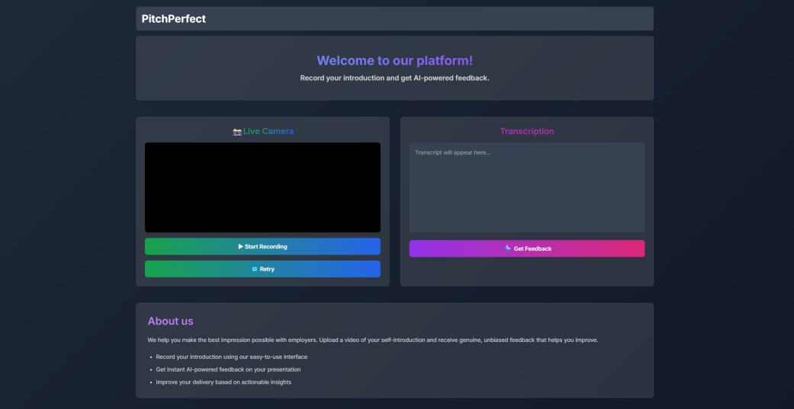Screen dimensions: 794x409
Task: Click the Transcription panel heading
Action: click(x=526, y=132)
